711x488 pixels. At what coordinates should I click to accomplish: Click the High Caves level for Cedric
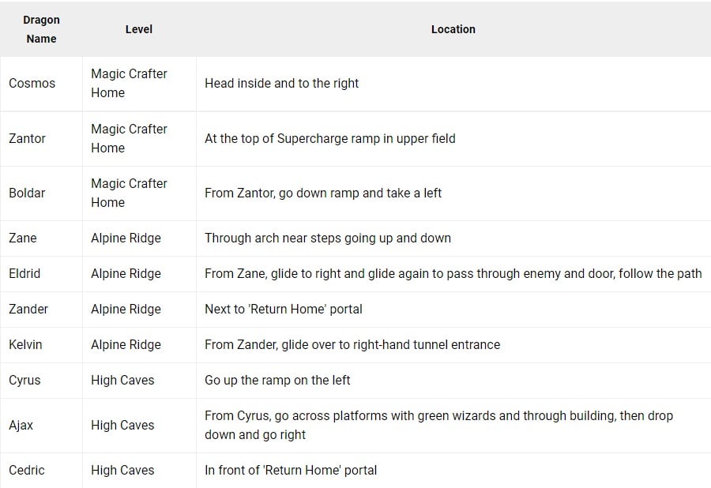pyautogui.click(x=122, y=470)
